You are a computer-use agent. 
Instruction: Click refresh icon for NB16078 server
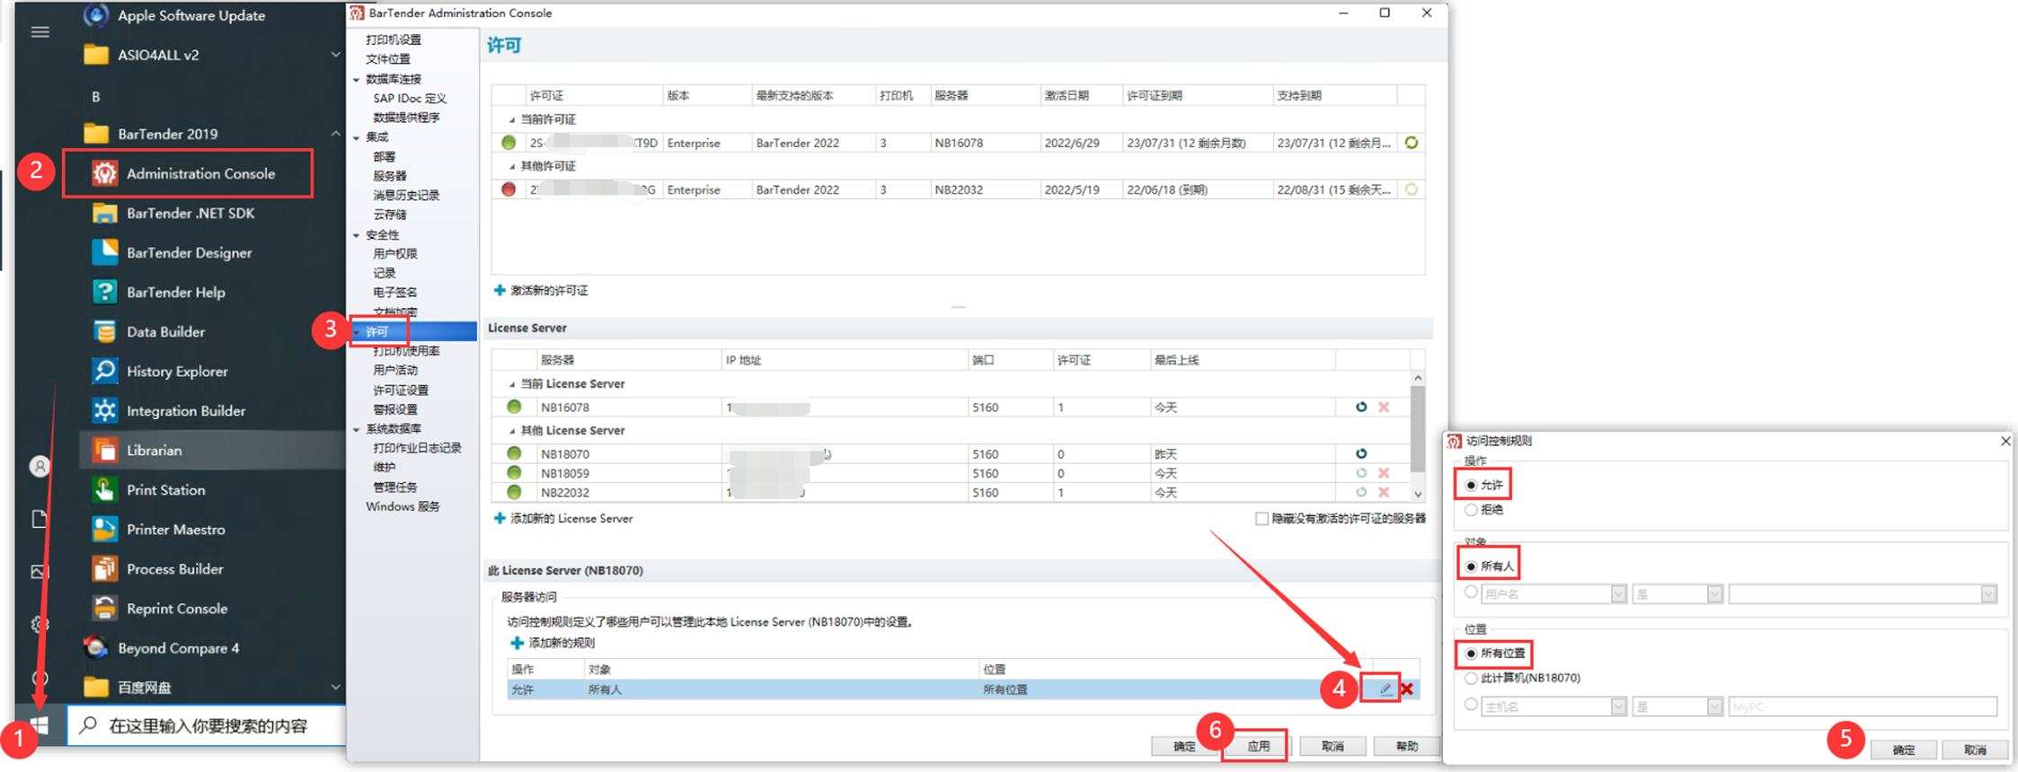coord(1361,408)
